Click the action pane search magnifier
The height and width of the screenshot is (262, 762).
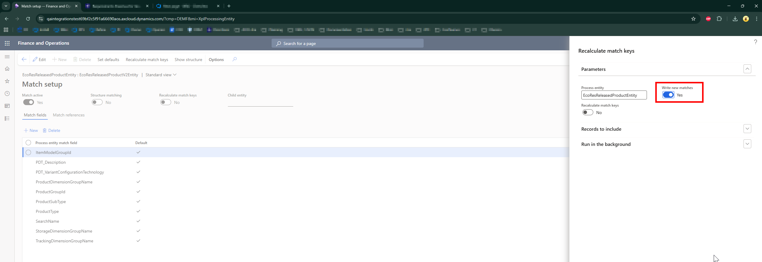point(235,59)
